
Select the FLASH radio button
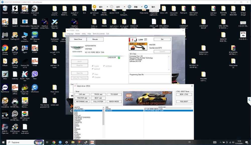pos(93,66)
